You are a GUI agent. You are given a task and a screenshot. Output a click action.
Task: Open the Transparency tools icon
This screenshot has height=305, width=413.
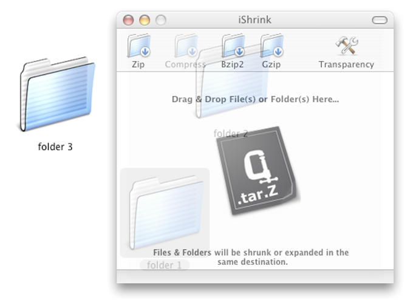347,46
